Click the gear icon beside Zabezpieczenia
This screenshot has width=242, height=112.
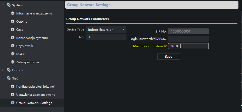point(13,62)
